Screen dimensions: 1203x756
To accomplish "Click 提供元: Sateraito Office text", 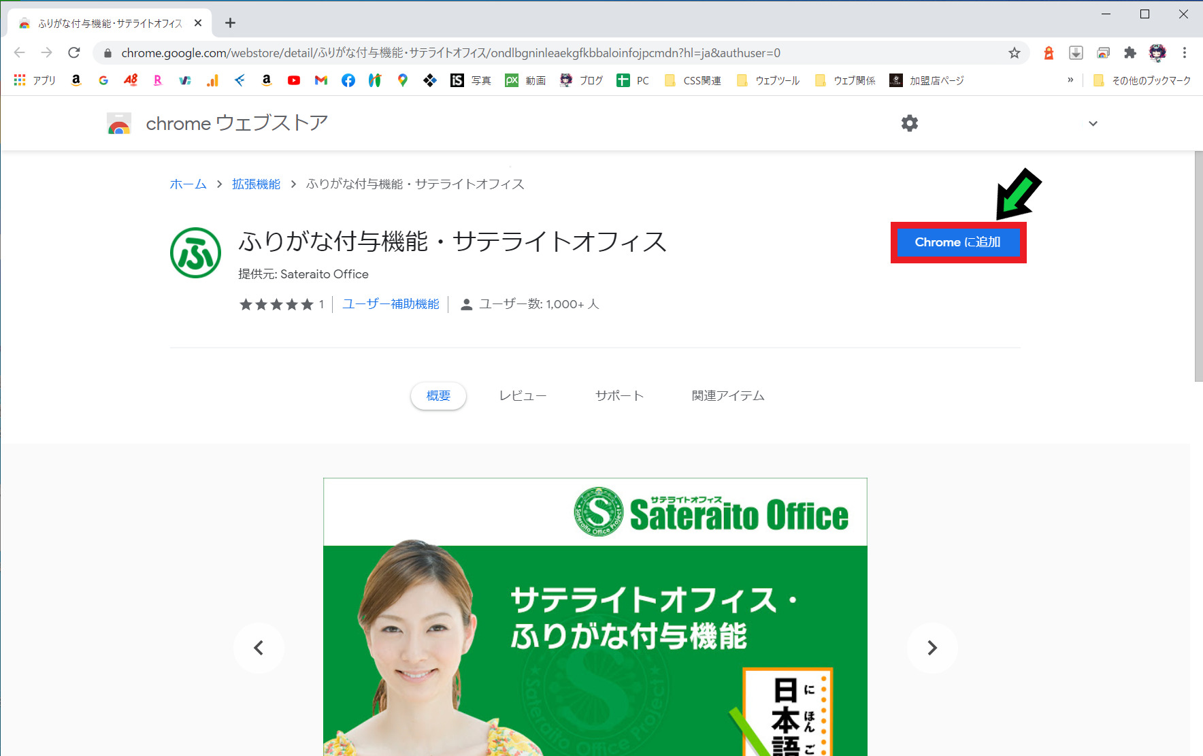I will point(303,274).
